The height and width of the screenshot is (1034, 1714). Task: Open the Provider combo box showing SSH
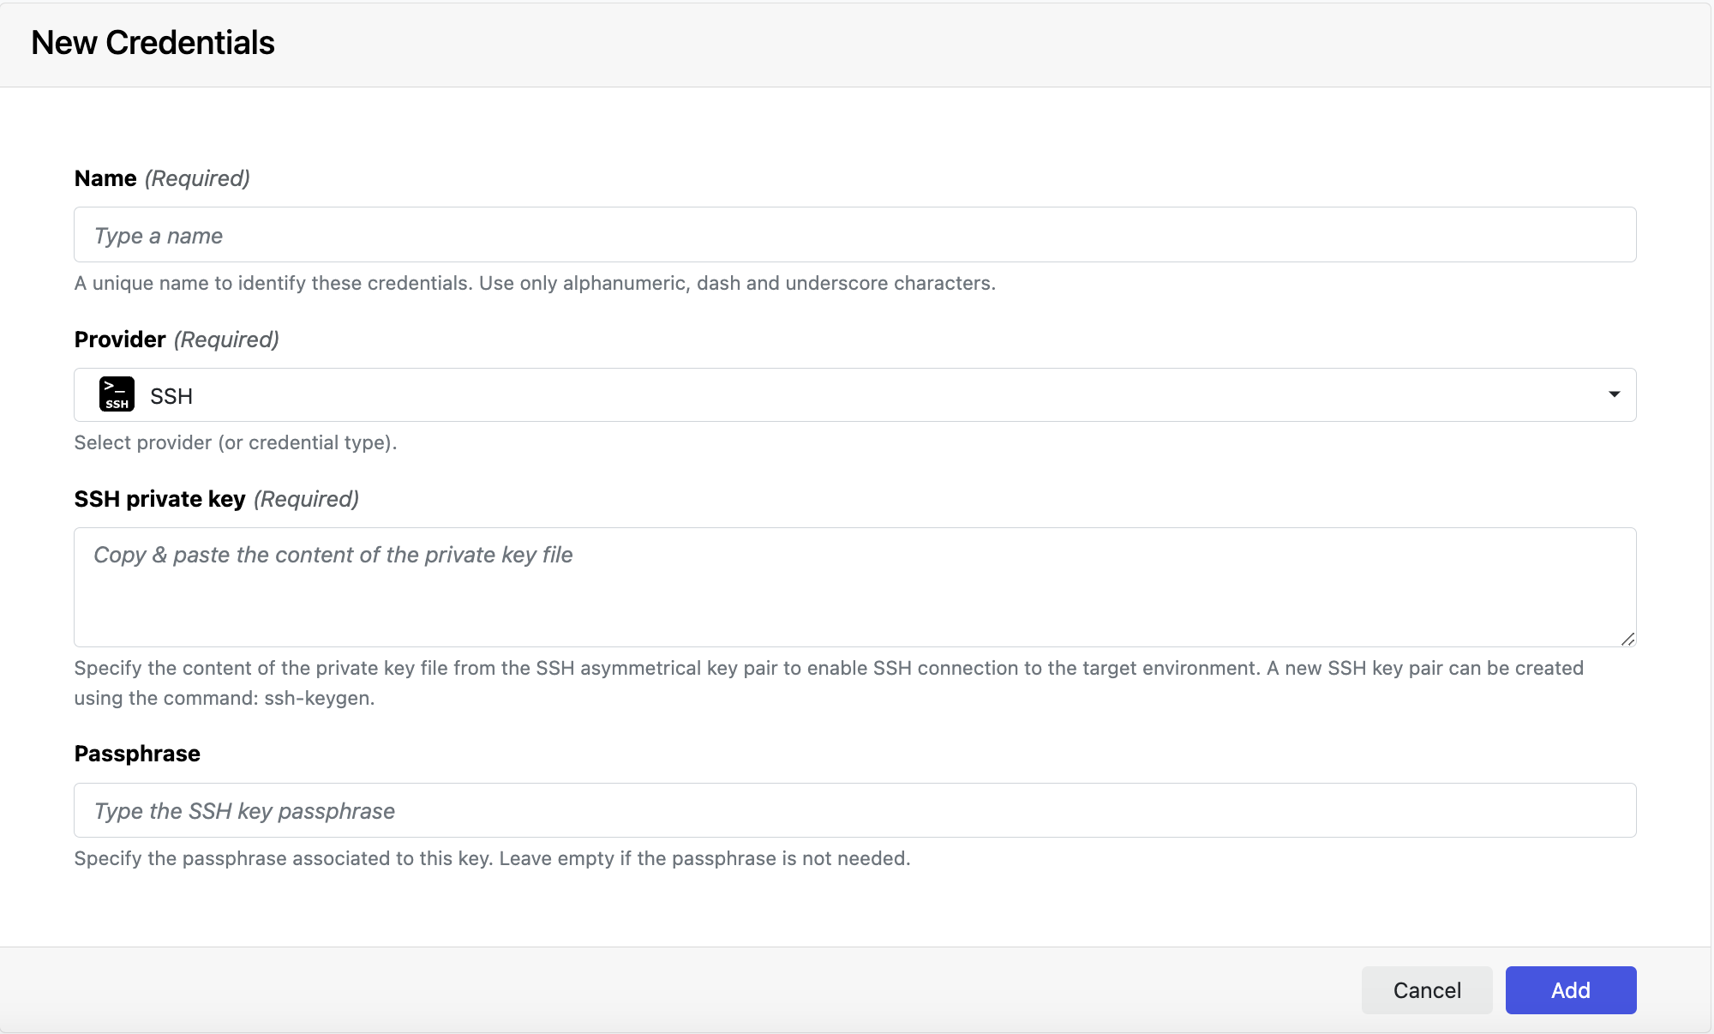coord(854,394)
